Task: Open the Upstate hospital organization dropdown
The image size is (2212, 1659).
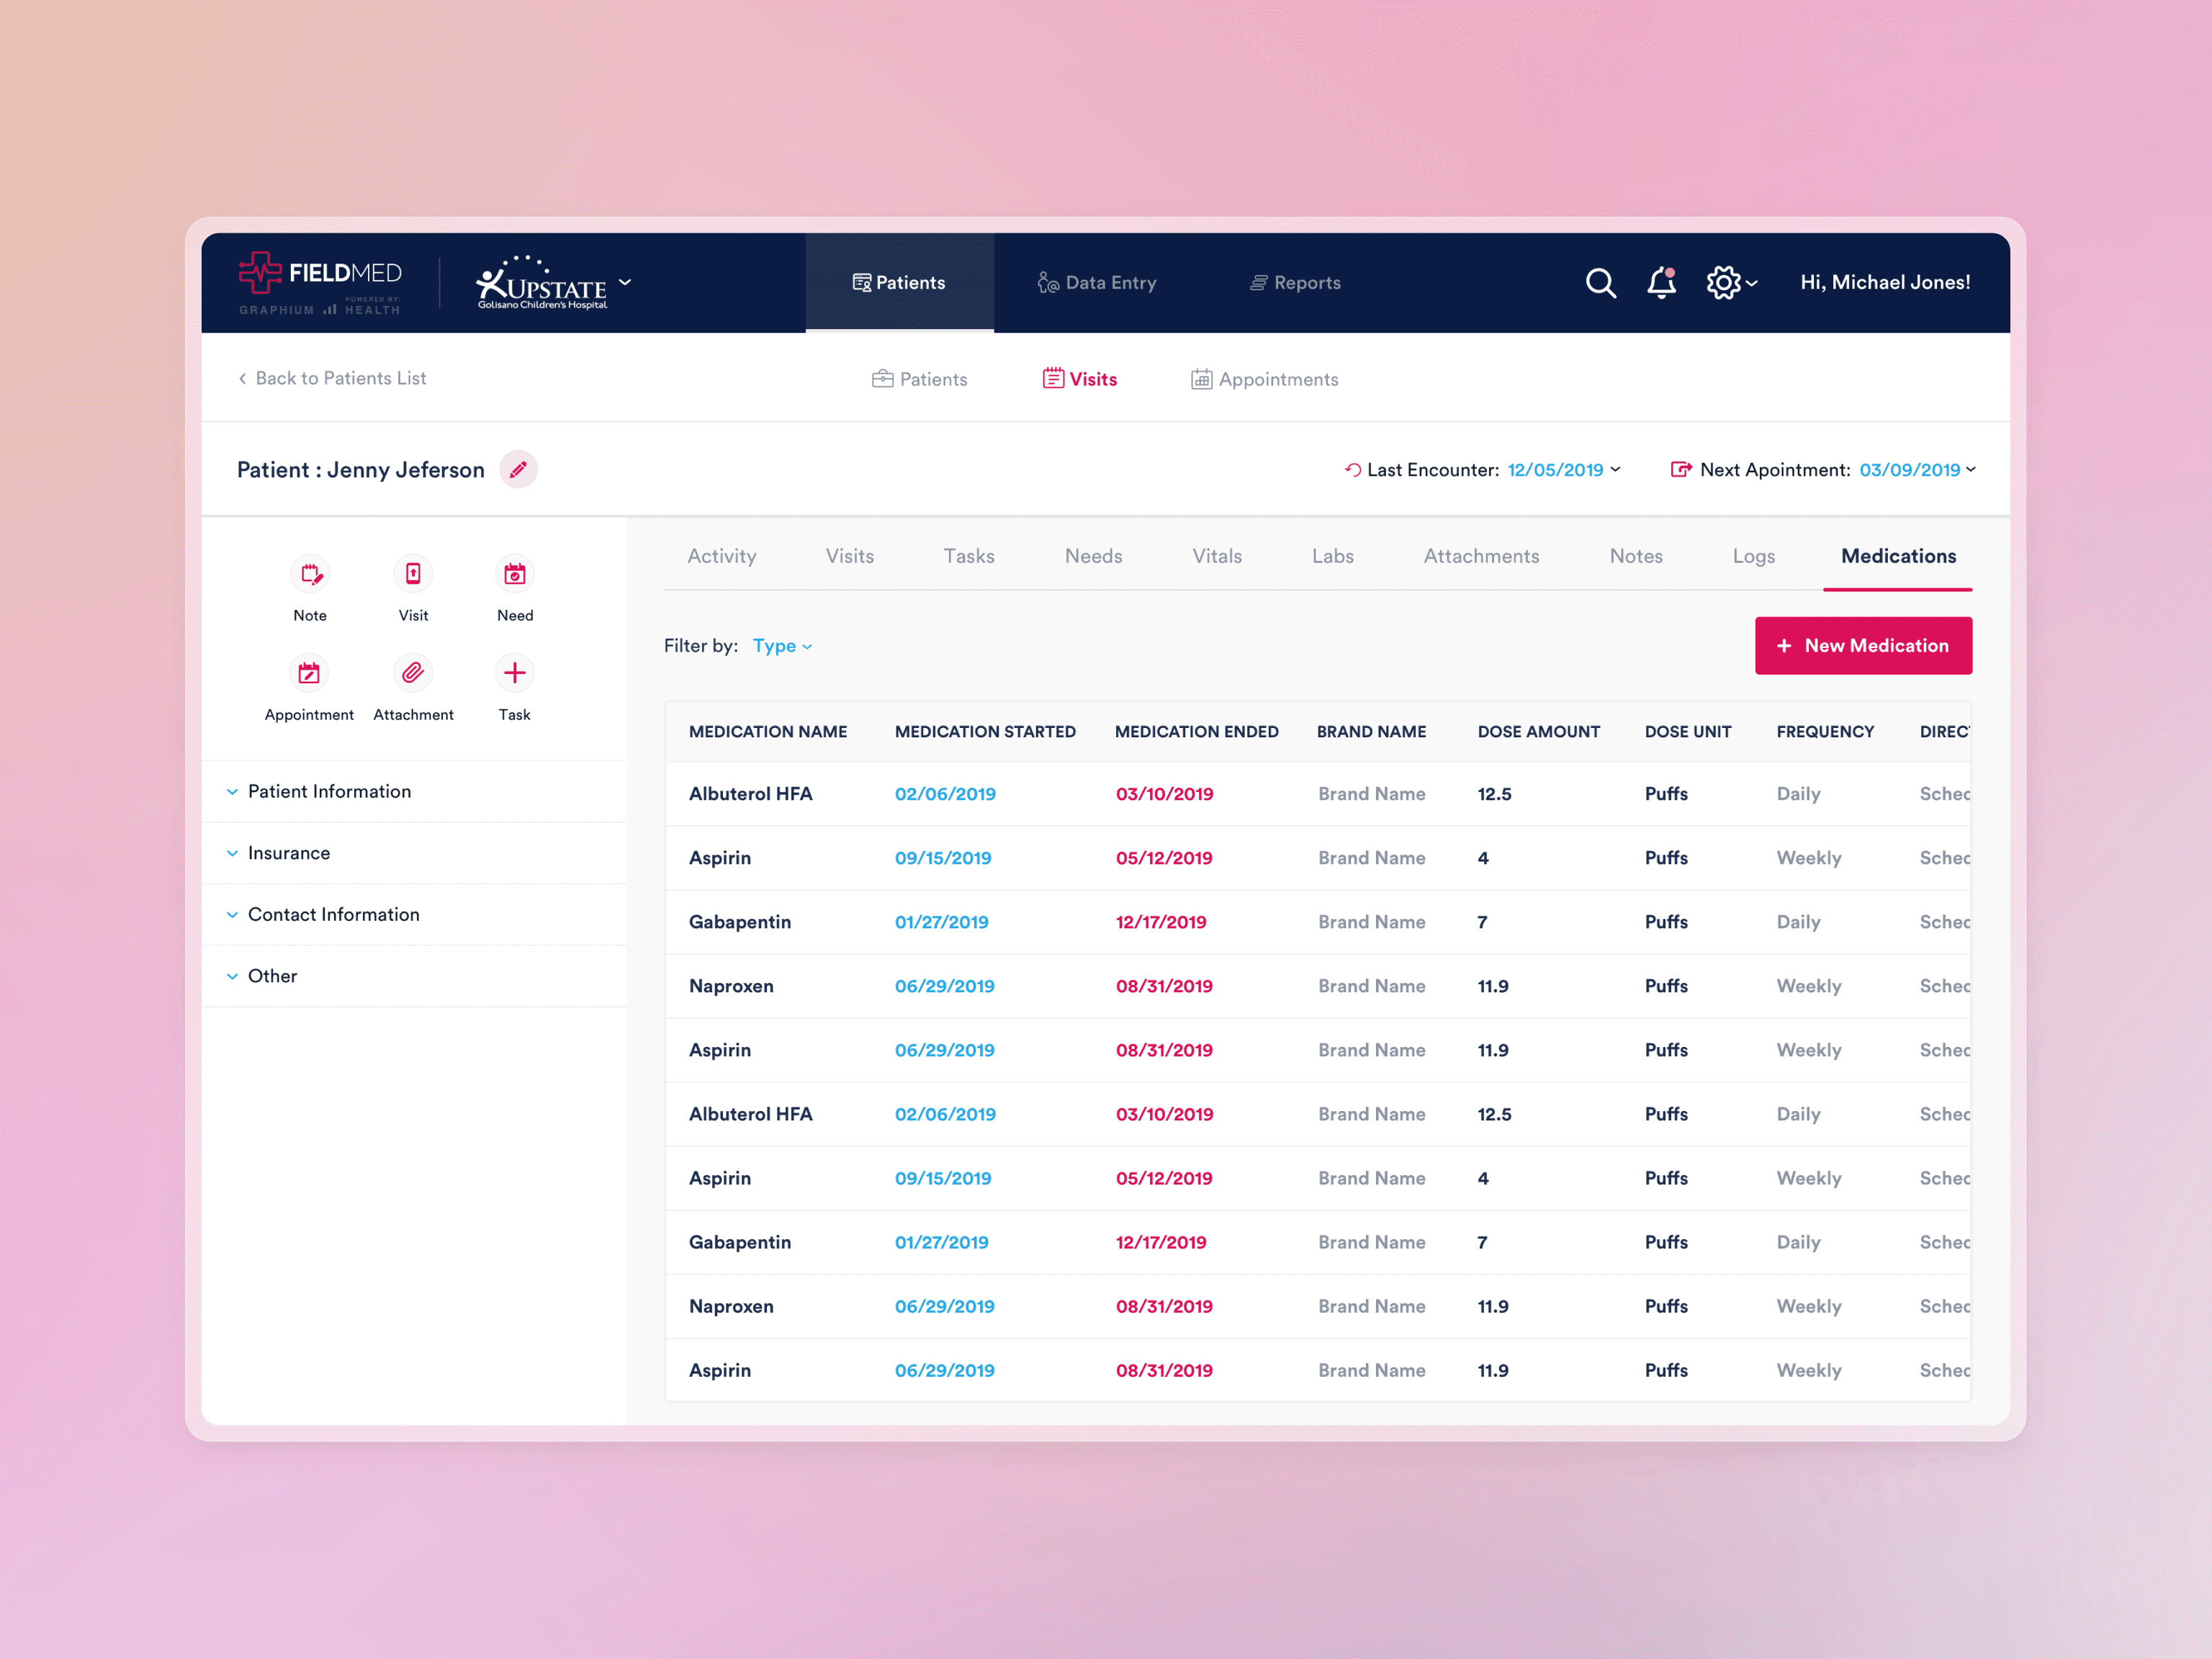Action: (625, 282)
